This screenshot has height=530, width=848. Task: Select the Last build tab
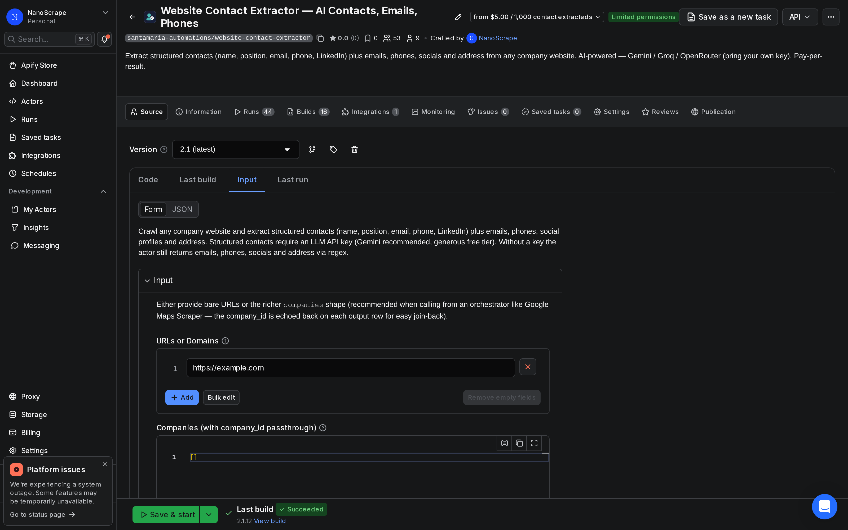pyautogui.click(x=198, y=180)
